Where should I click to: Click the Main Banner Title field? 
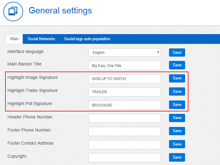tap(124, 65)
